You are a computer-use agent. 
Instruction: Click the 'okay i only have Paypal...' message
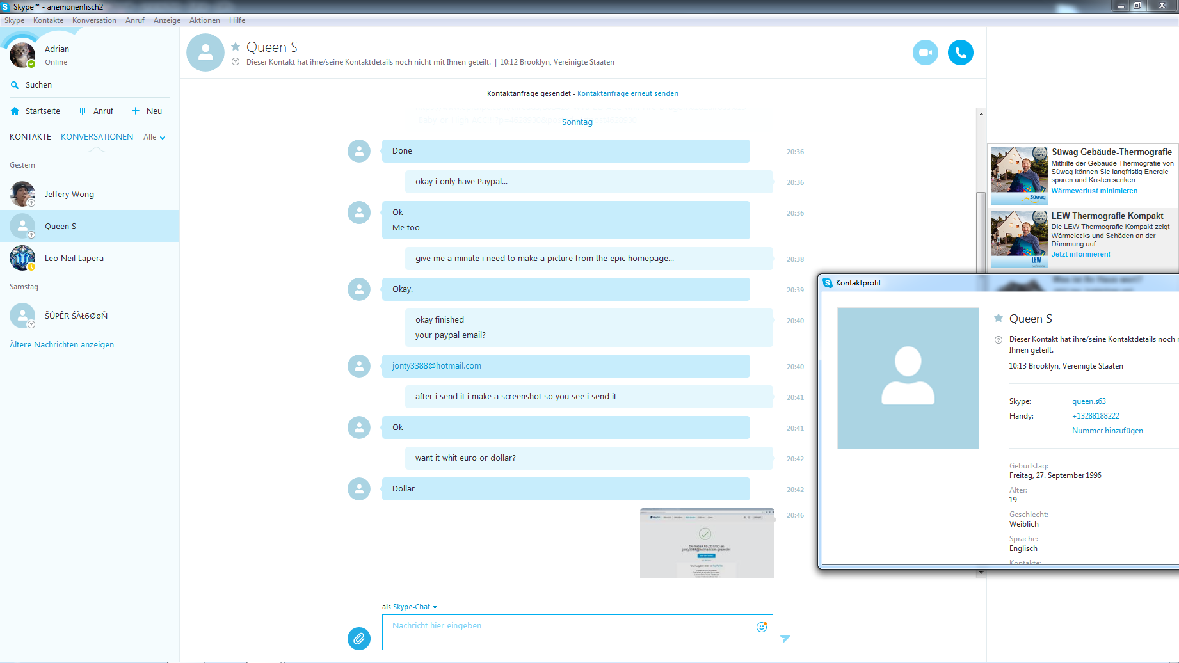589,182
